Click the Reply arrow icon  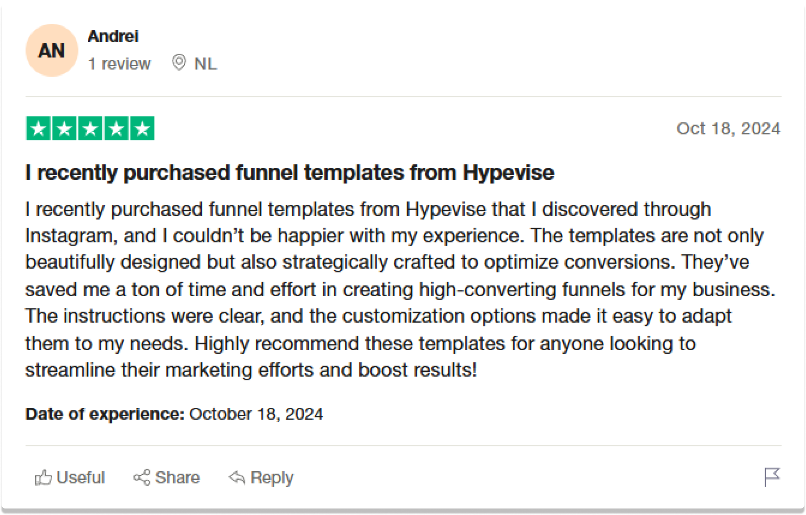coord(237,477)
